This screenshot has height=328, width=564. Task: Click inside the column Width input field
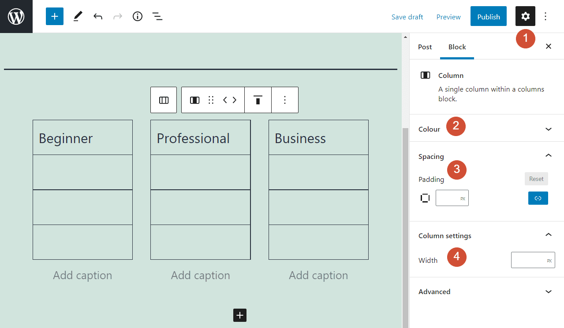click(533, 260)
